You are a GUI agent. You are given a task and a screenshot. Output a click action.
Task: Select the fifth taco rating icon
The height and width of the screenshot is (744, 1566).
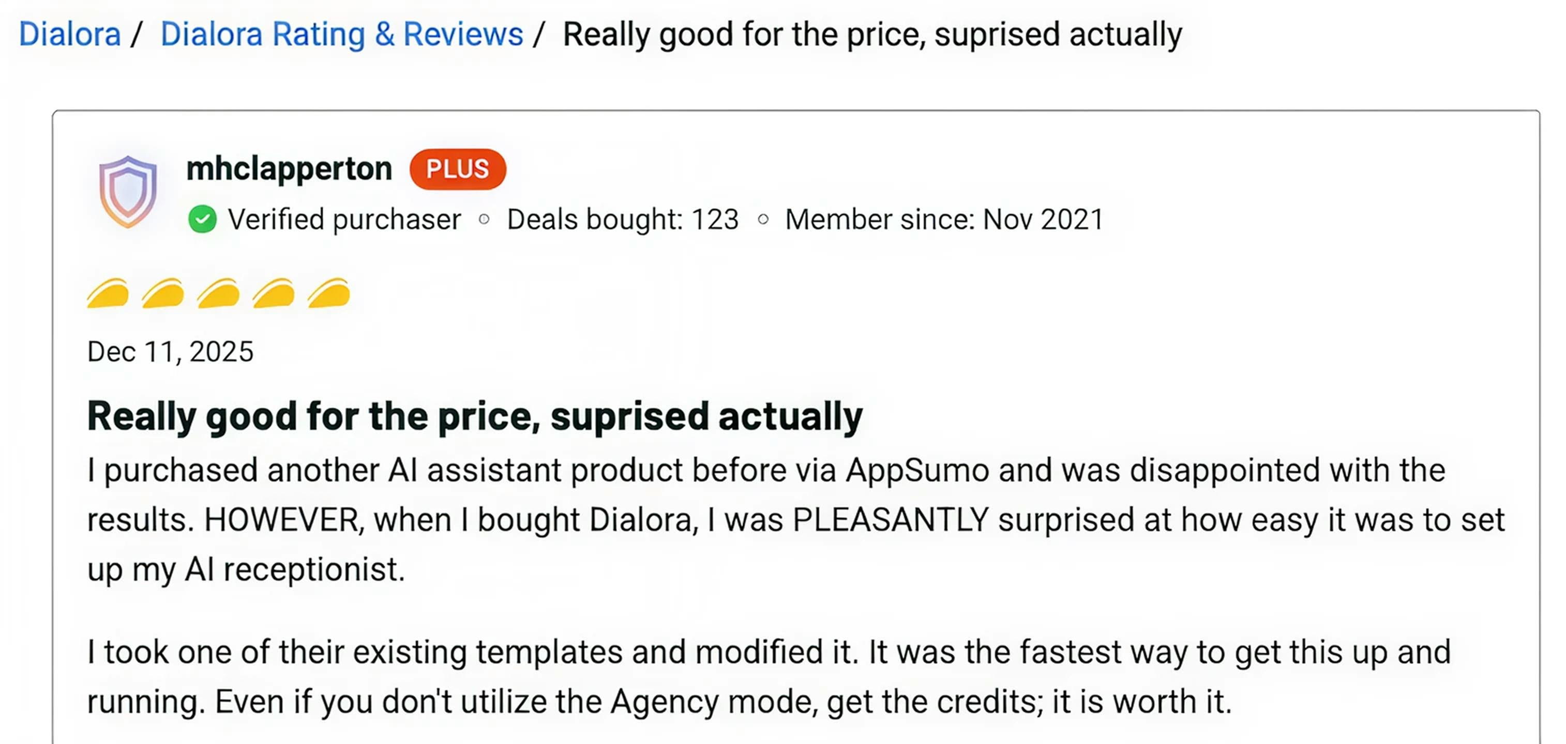click(x=329, y=293)
